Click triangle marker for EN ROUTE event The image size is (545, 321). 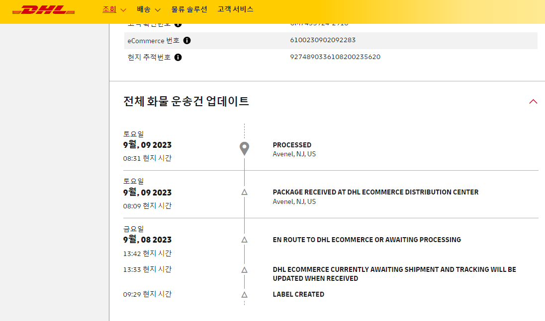click(x=244, y=240)
